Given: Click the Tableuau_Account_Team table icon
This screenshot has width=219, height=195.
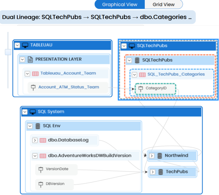Looking at the screenshot, I should (x=35, y=74).
